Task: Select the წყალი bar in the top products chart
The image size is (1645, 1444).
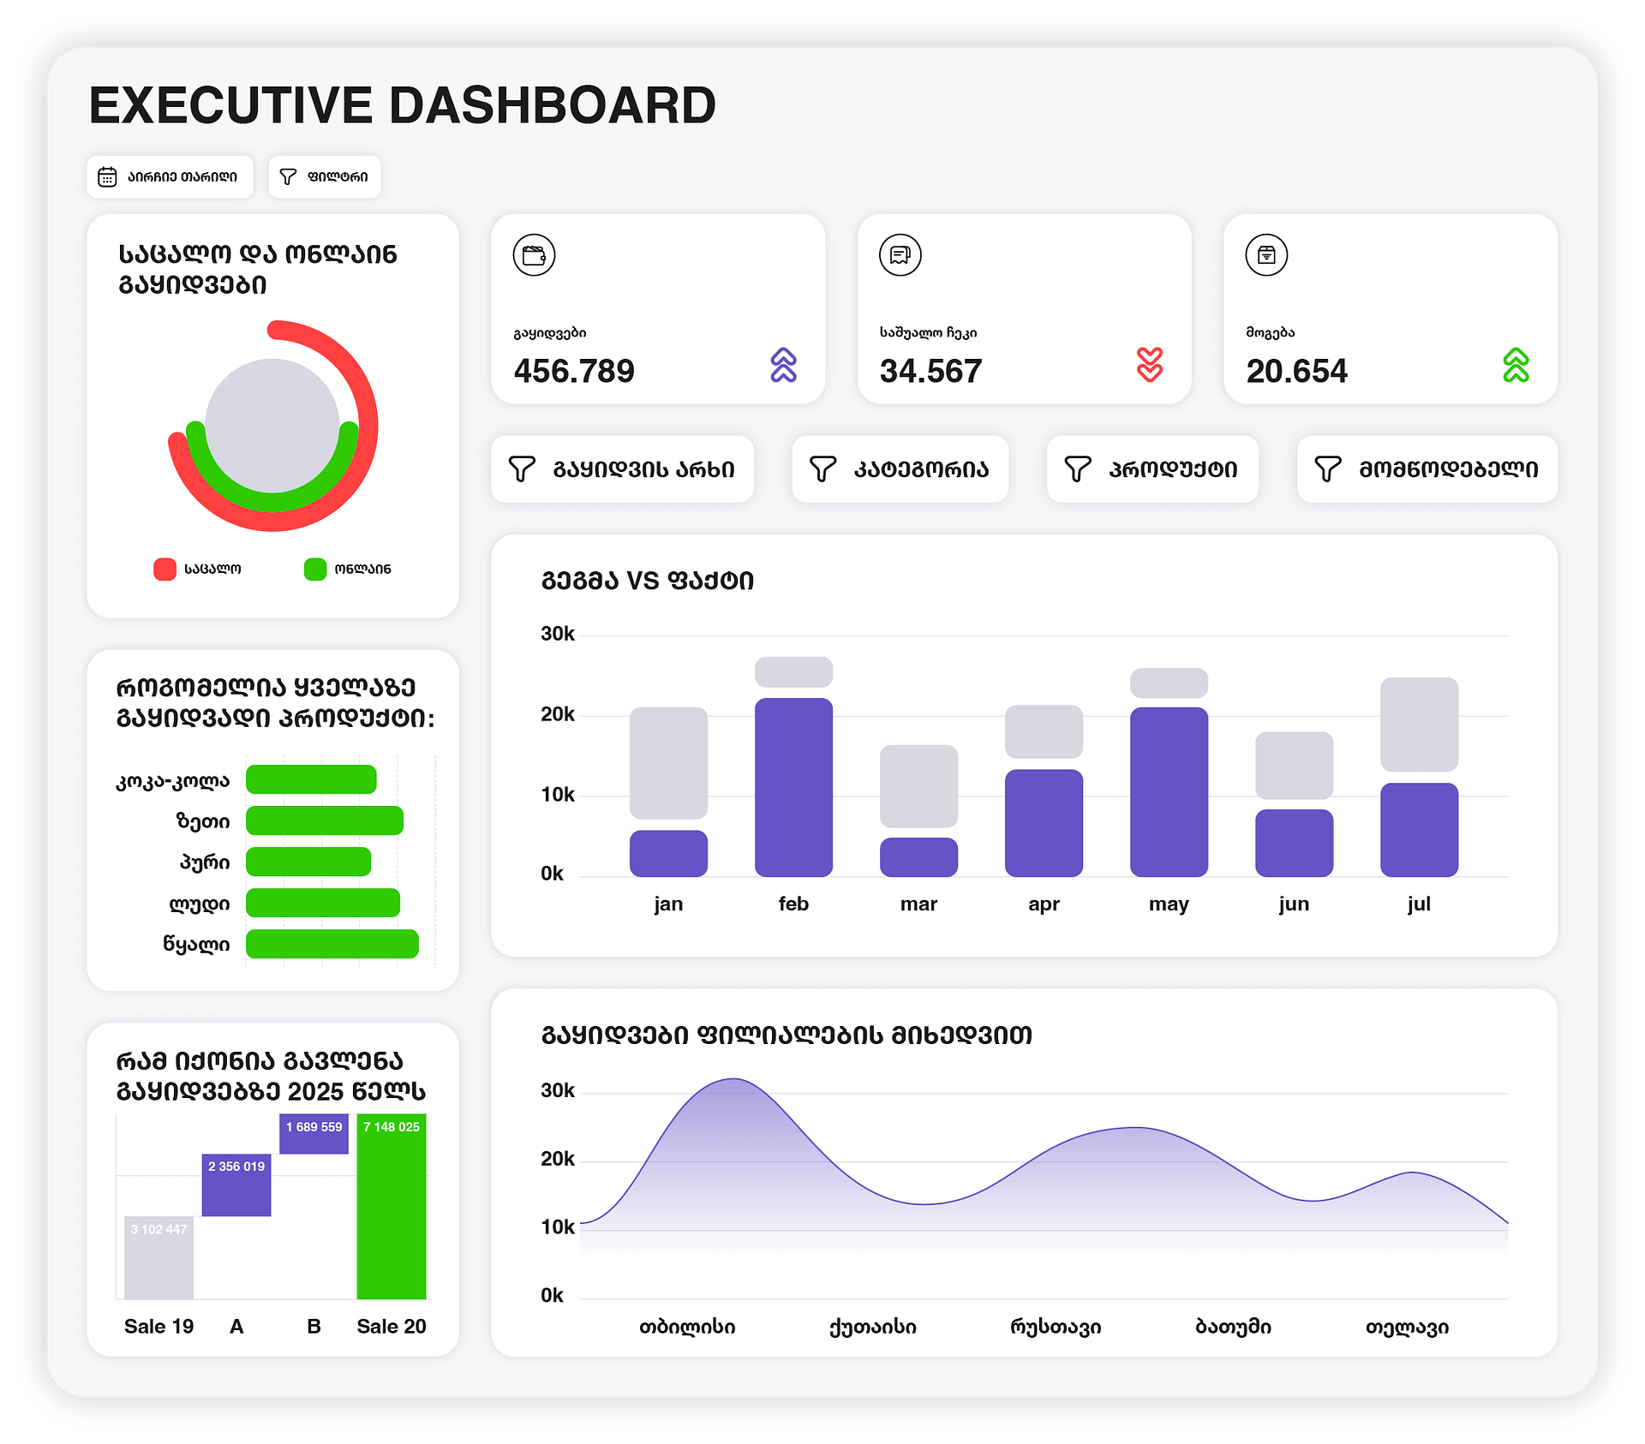Action: click(332, 944)
